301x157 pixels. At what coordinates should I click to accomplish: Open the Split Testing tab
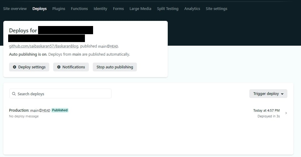(168, 9)
